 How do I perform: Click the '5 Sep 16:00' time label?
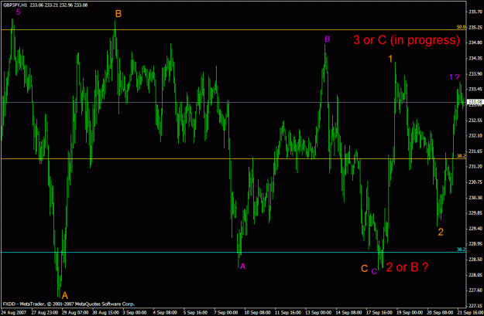196,312
